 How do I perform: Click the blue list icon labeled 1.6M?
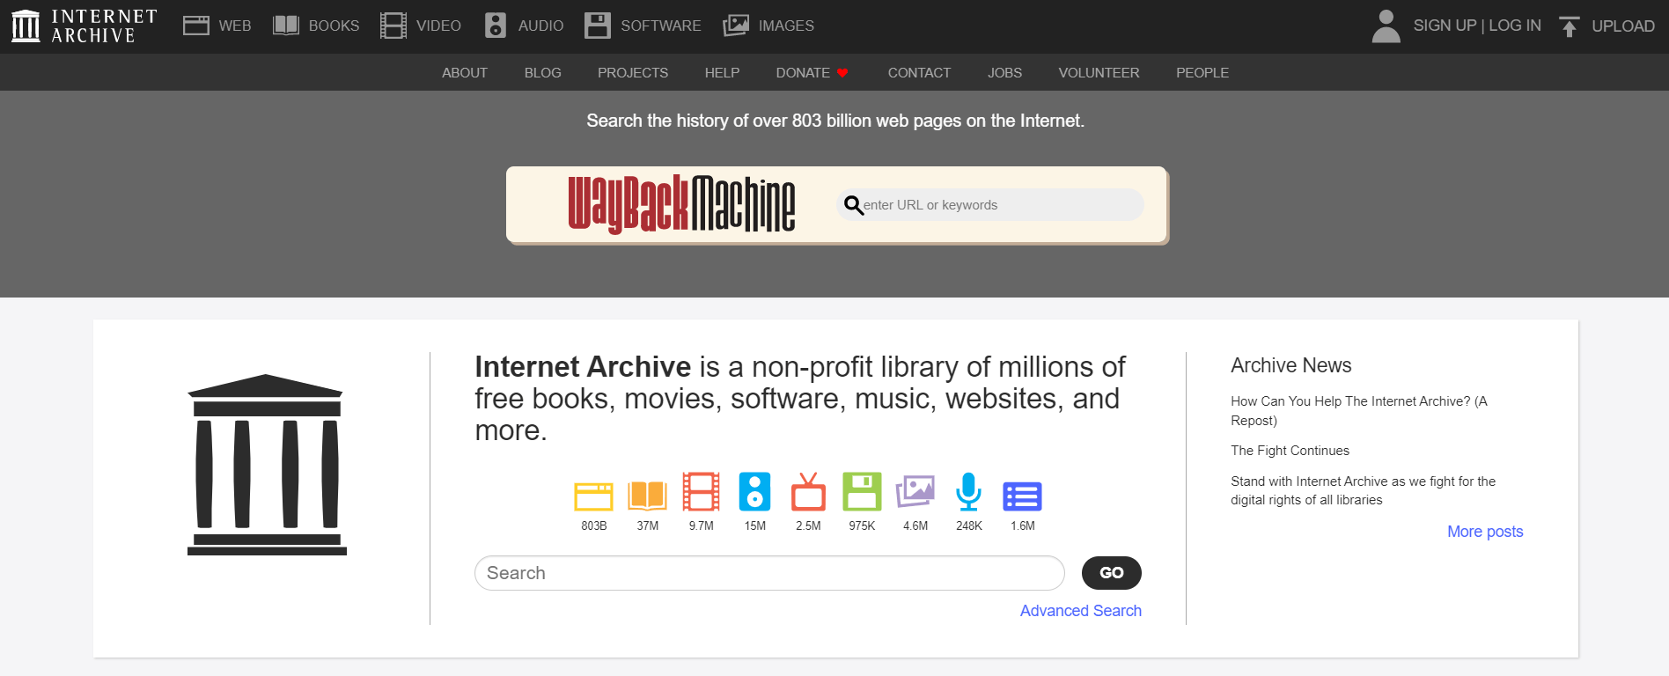1022,496
